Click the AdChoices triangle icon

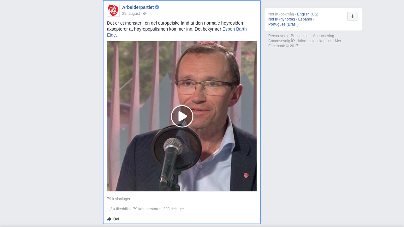pos(293,40)
